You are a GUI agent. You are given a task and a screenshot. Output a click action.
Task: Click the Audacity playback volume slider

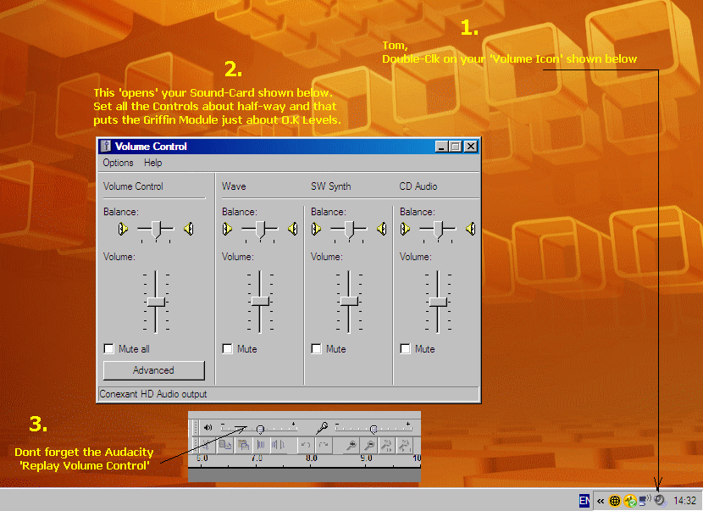click(x=260, y=428)
